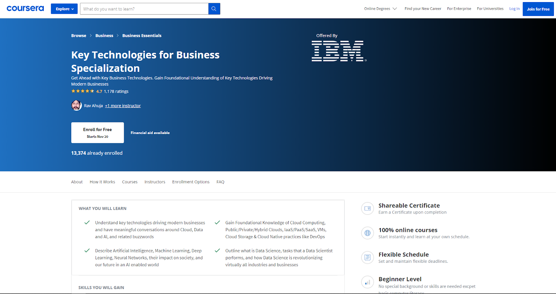This screenshot has height=294, width=556.
Task: Show the +1 more instructor link
Action: [123, 106]
